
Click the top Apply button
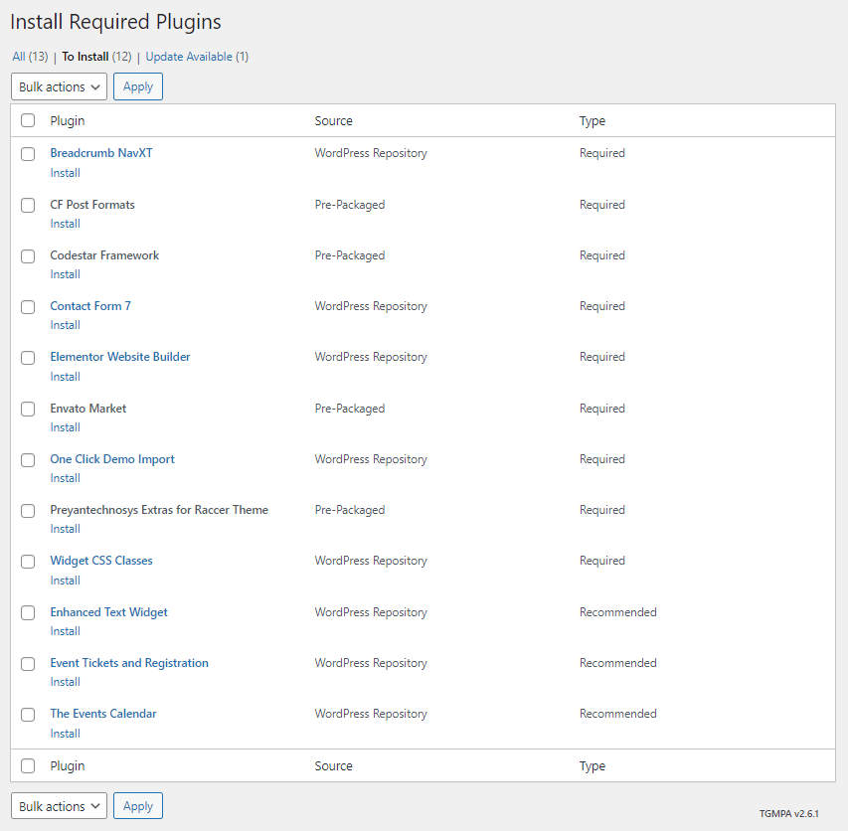138,86
